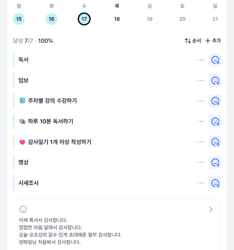
Task: Open the gratitude note chevron arrow
Action: pos(211,209)
